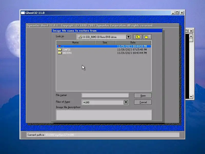The height and width of the screenshot is (154, 205).
Task: Sort by the Name column header
Action: pos(75,42)
